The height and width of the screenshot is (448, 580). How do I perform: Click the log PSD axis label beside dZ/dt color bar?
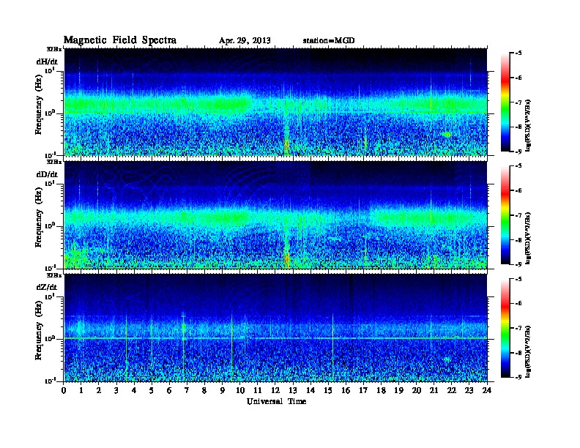(x=528, y=351)
